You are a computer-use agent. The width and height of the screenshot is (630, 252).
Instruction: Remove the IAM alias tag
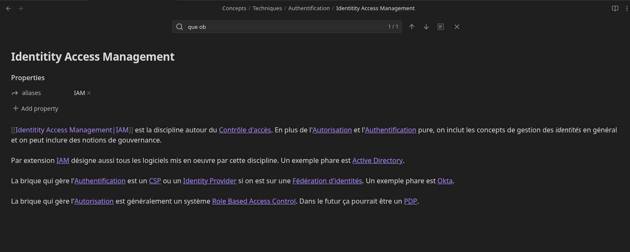tap(89, 93)
